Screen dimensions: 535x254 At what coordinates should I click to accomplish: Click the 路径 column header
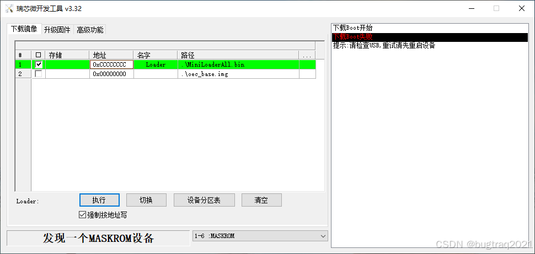[238, 55]
